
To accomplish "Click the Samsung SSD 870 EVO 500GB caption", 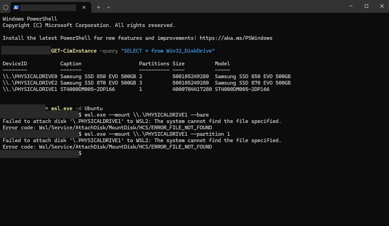I will click(x=98, y=83).
